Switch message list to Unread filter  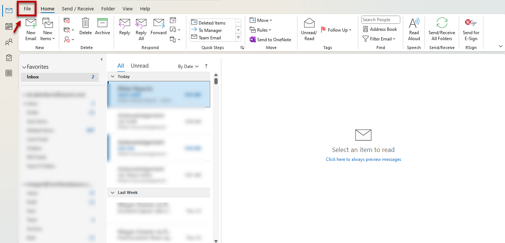(139, 66)
